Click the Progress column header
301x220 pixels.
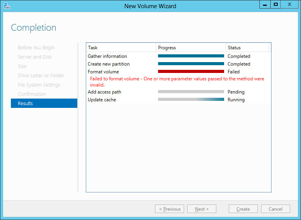pyautogui.click(x=191, y=48)
